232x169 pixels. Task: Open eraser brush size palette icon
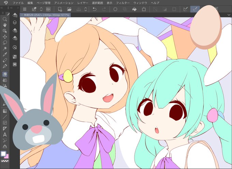pos(15,38)
